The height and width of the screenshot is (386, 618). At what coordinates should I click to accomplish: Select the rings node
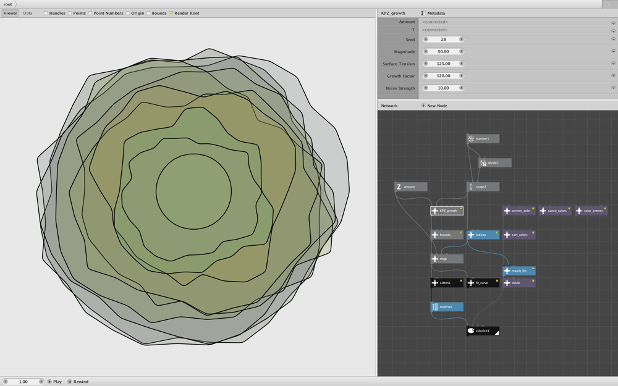[x=447, y=259]
